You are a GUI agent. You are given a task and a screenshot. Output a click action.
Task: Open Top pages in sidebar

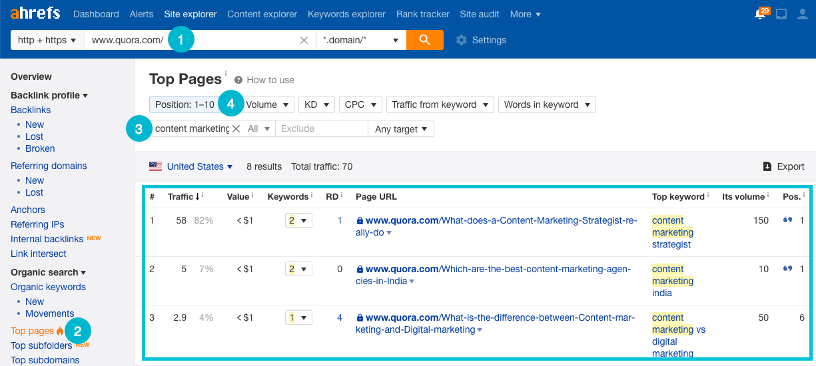tap(32, 331)
